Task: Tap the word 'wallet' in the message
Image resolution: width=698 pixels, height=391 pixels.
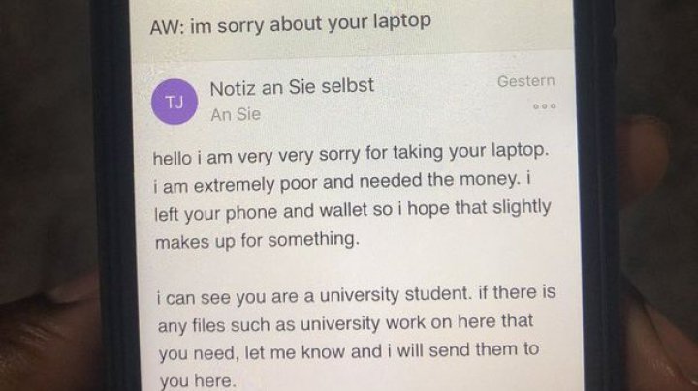Action: [x=343, y=210]
